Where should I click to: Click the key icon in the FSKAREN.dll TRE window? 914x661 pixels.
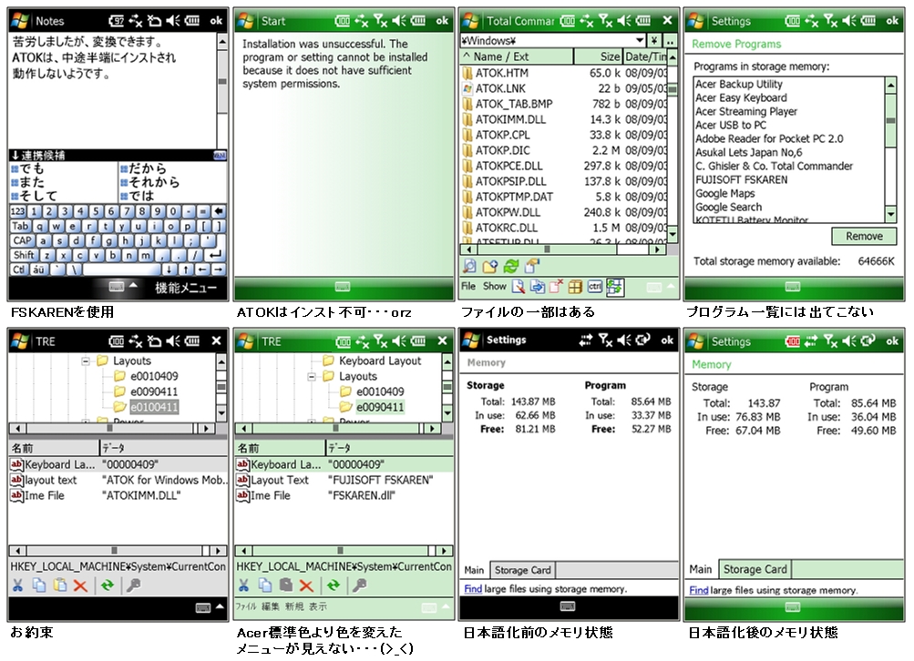pyautogui.click(x=360, y=585)
